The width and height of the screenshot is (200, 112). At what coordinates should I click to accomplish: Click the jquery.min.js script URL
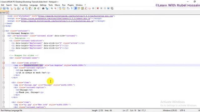tap(56, 19)
